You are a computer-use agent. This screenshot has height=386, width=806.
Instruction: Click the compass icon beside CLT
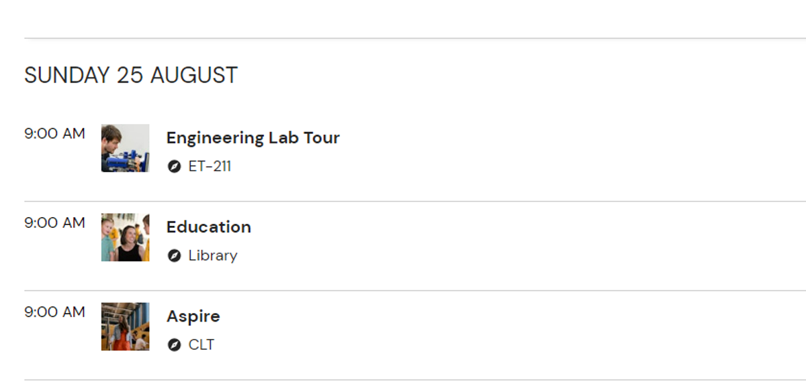coord(175,345)
